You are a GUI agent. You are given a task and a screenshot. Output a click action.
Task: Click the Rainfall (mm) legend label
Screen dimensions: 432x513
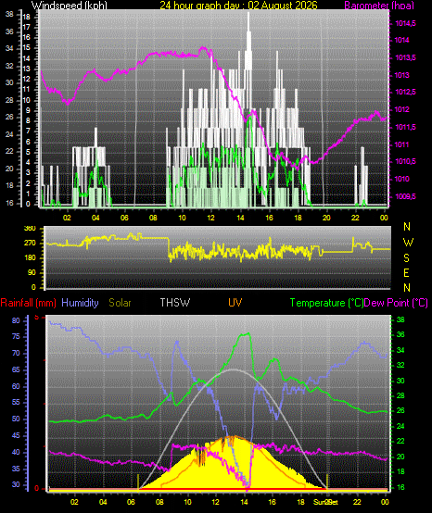[28, 303]
